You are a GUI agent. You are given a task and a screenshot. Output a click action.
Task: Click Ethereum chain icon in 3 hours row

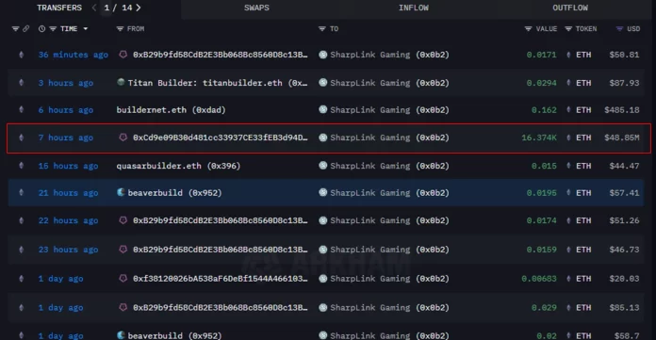tap(22, 83)
